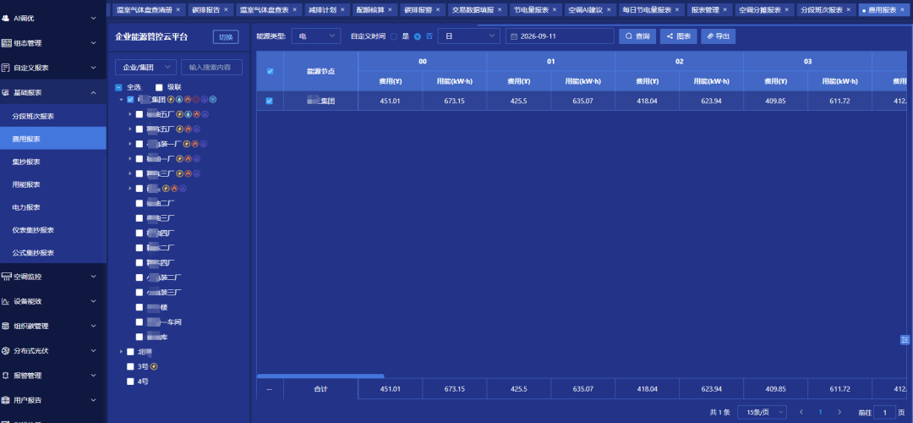Click the 切换 button

click(226, 36)
